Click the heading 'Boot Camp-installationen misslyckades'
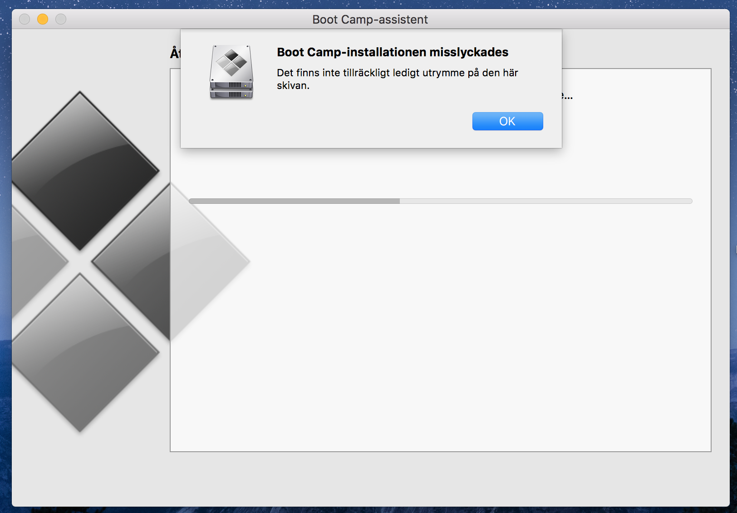737x513 pixels. click(393, 52)
